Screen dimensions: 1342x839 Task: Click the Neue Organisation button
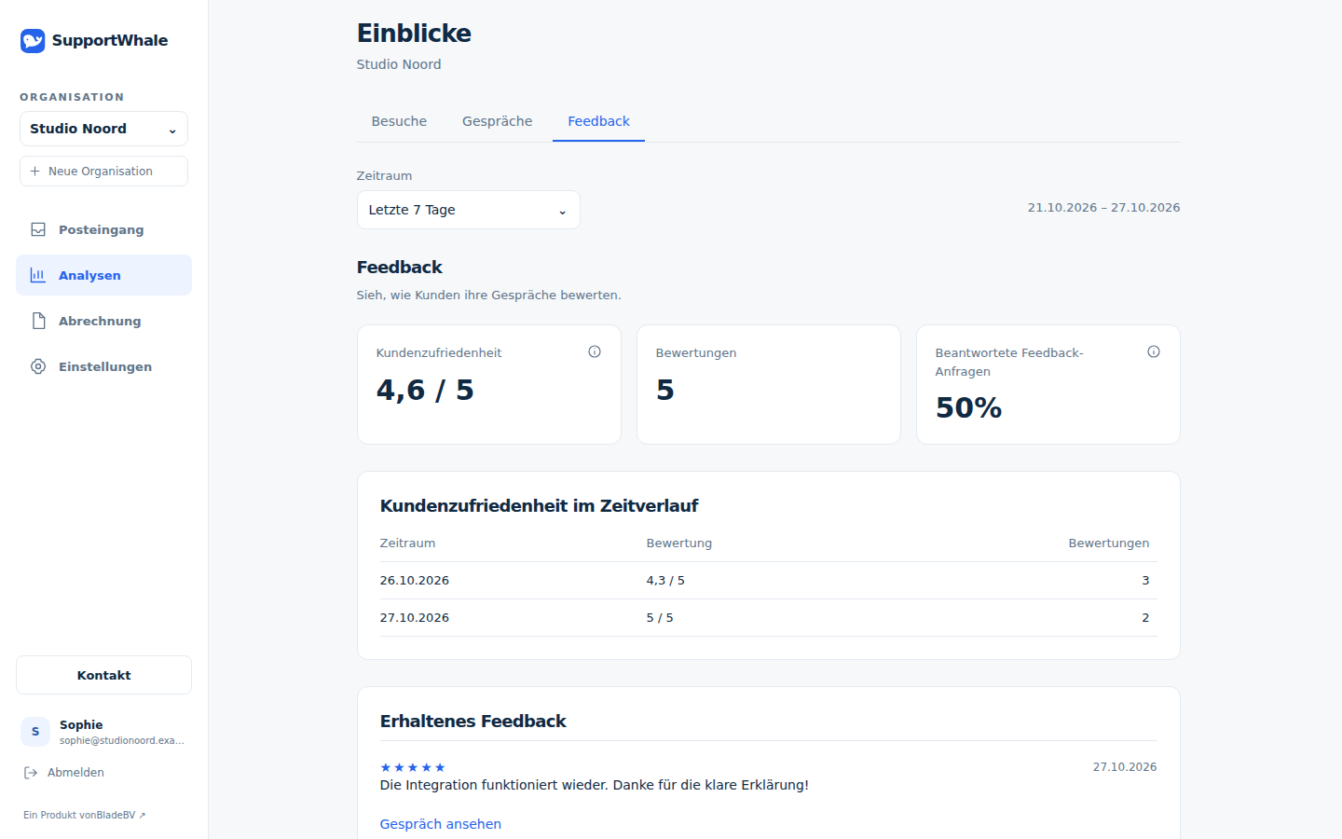[103, 172]
